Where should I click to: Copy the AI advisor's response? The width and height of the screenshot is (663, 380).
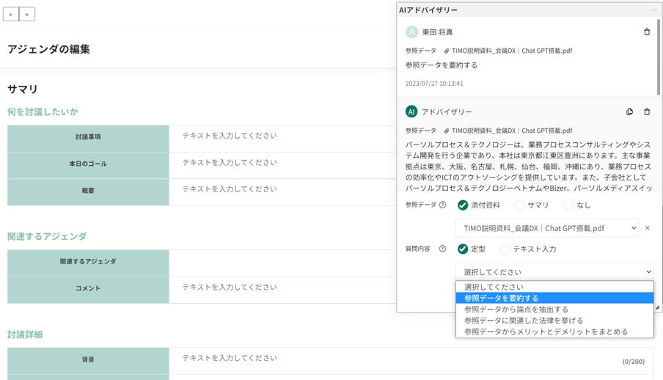(x=629, y=112)
